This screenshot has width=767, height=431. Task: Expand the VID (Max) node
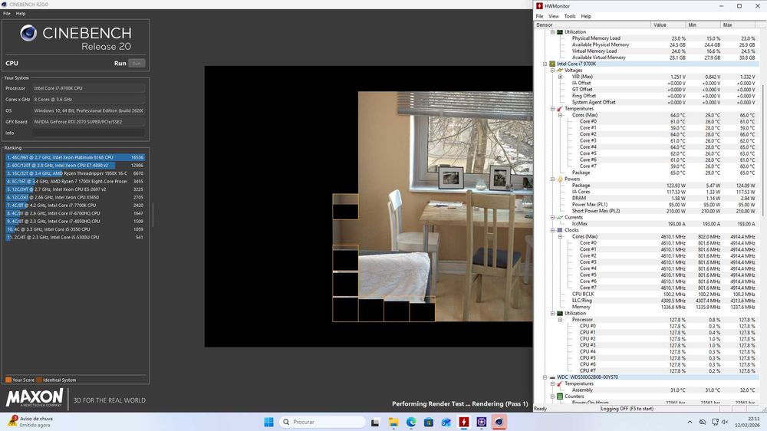pos(561,77)
